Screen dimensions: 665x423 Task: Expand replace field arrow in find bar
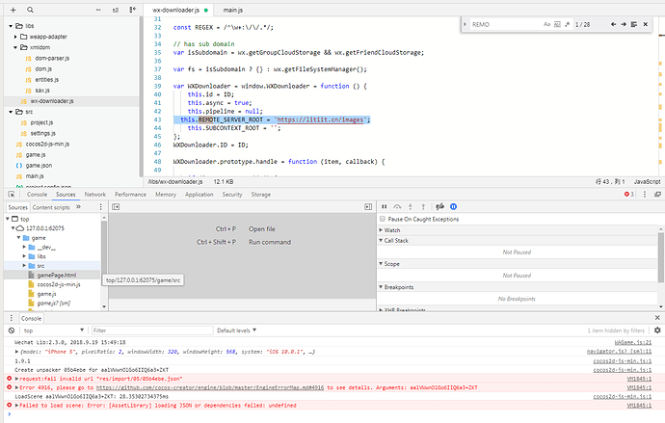tap(465, 25)
